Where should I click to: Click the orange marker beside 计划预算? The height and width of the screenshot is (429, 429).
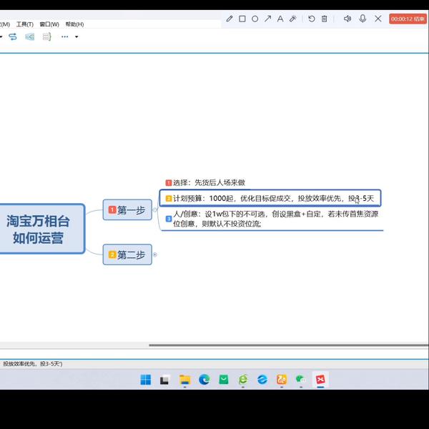169,198
